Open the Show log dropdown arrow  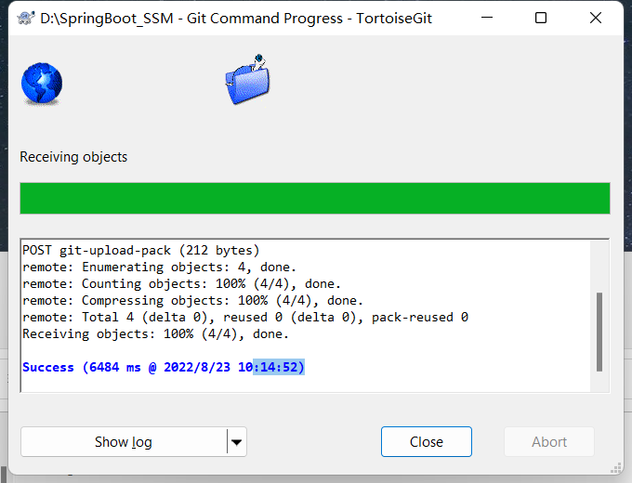point(237,442)
